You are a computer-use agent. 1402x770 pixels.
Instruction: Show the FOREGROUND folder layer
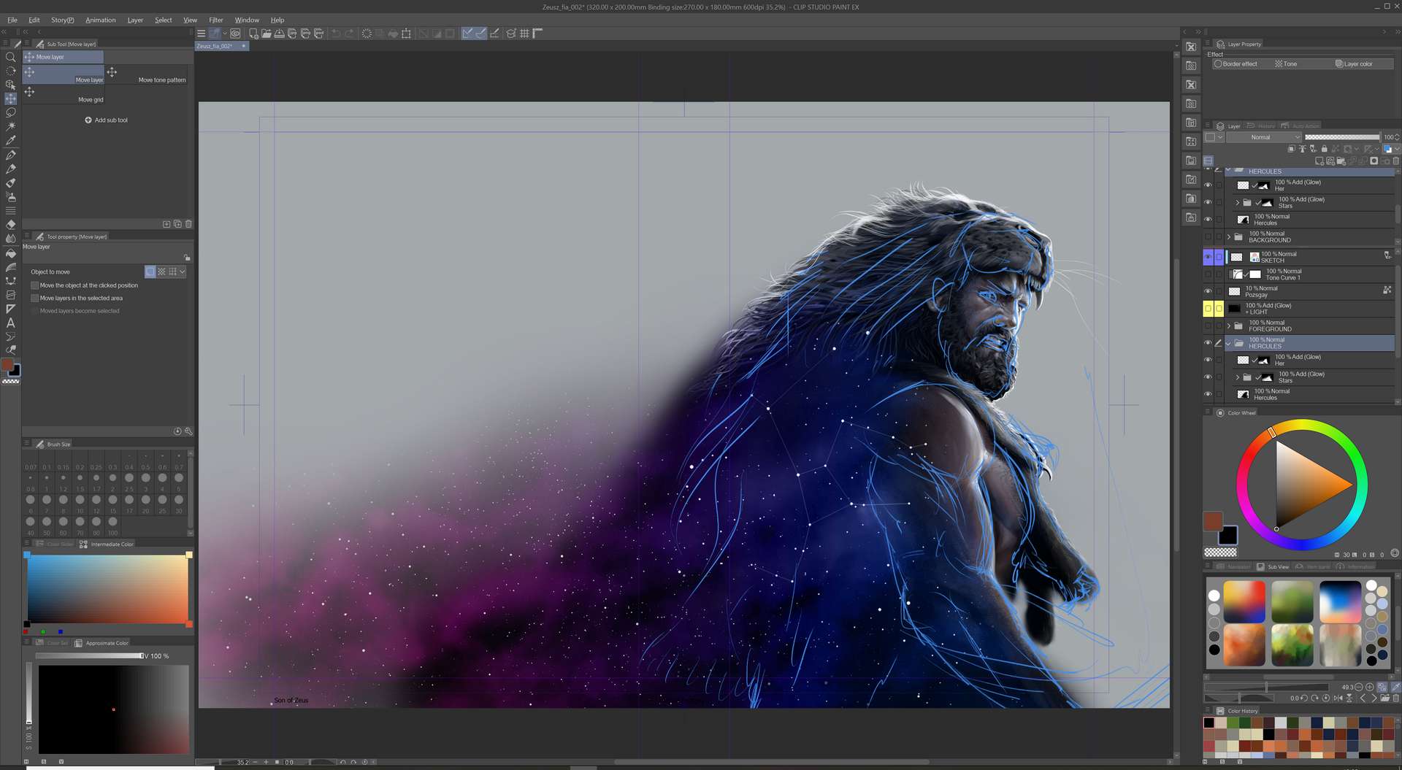tap(1208, 326)
